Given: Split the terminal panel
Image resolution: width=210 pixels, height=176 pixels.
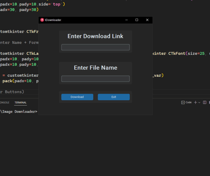Looking at the screenshot, I should point(204,102).
